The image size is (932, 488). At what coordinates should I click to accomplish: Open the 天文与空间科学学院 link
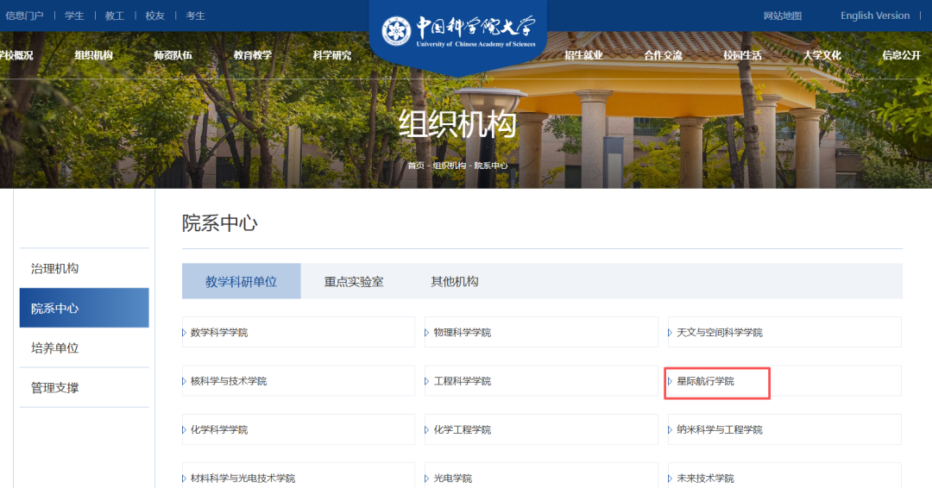720,333
